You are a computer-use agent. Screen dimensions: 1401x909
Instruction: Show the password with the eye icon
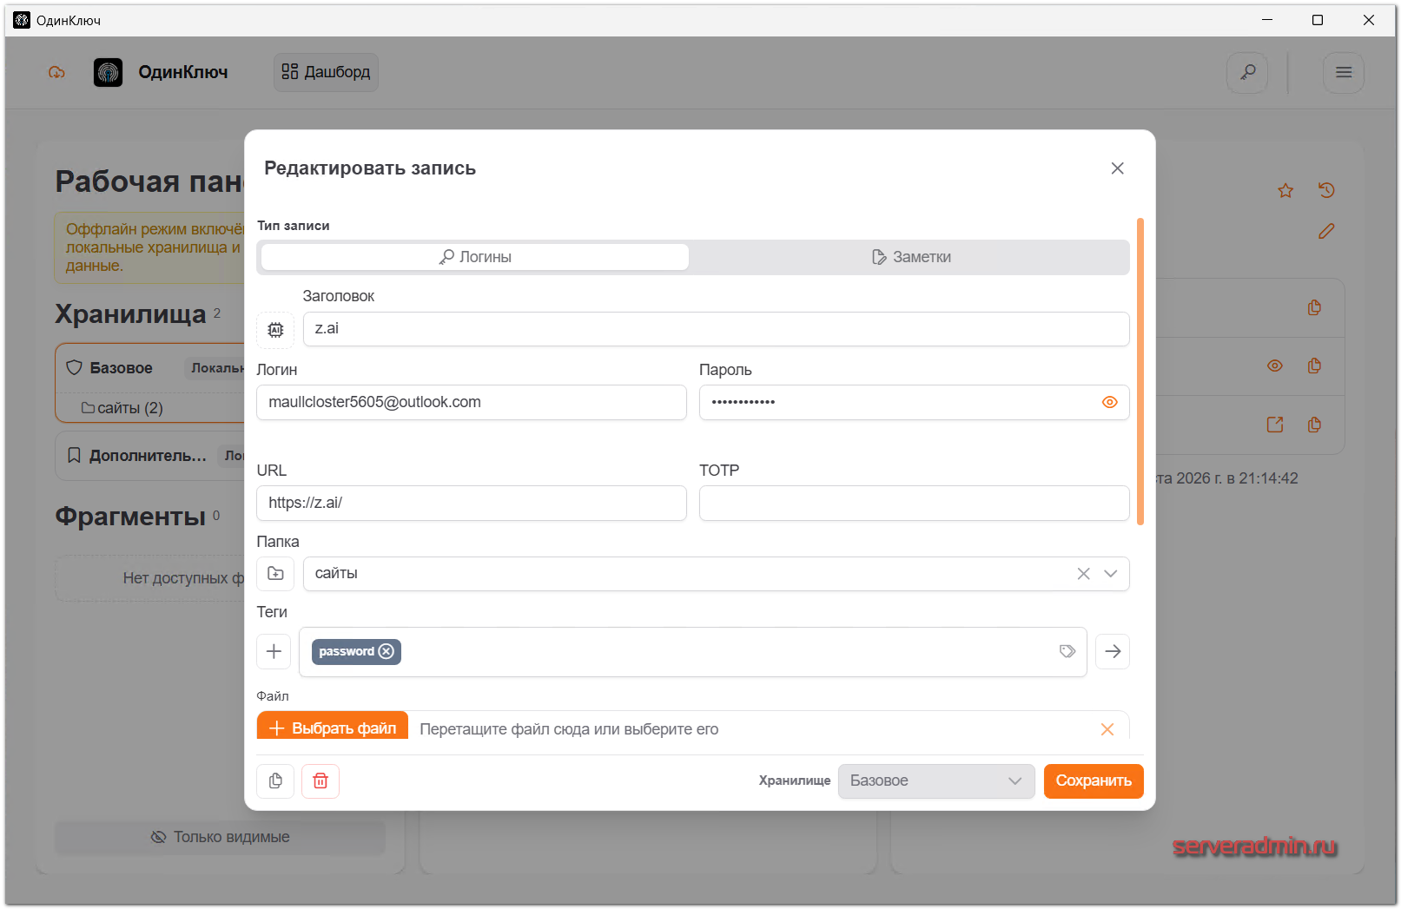1109,403
